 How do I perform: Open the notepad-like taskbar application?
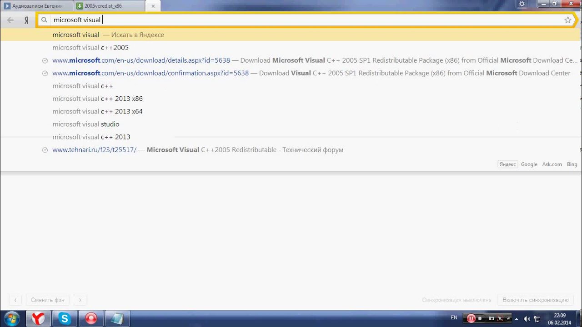(117, 318)
